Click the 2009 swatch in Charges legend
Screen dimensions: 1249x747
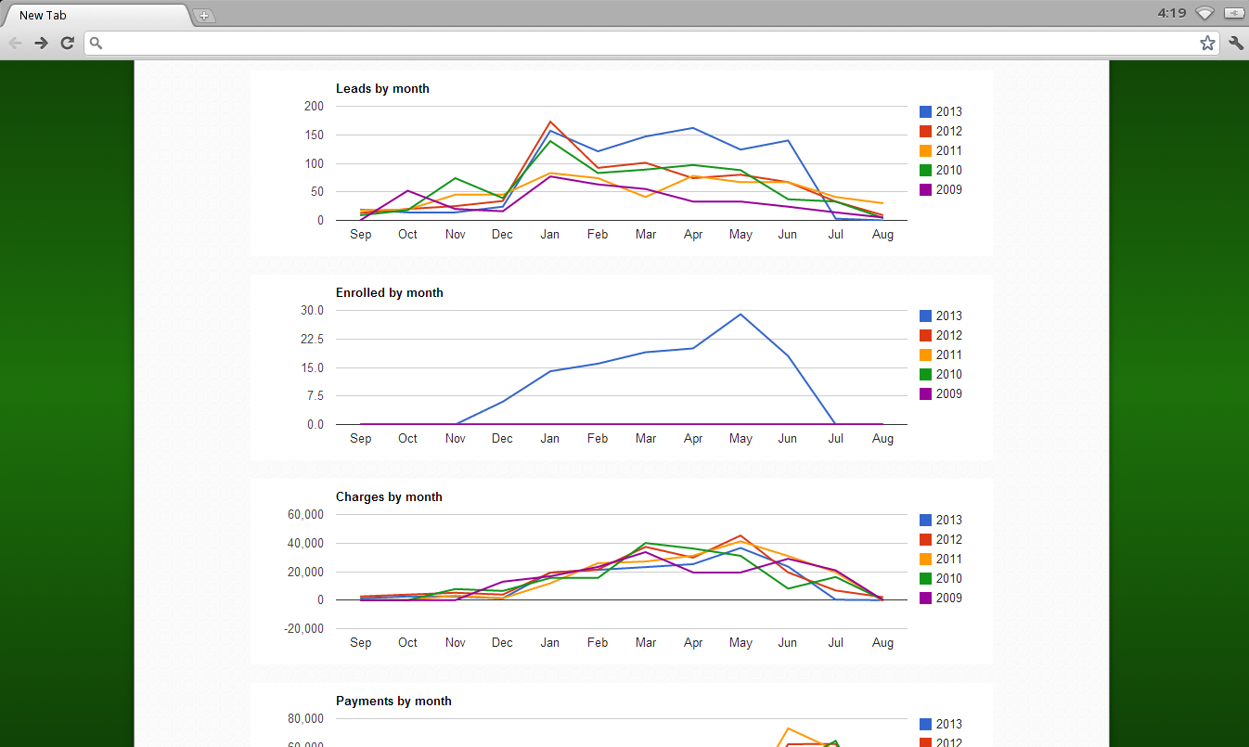[x=925, y=598]
